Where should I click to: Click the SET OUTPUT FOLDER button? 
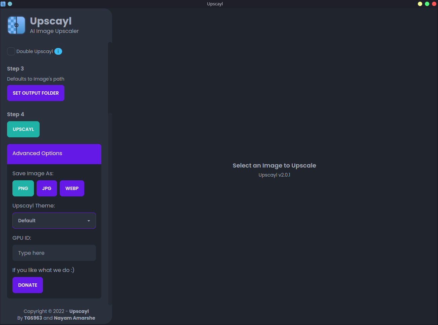[x=36, y=93]
